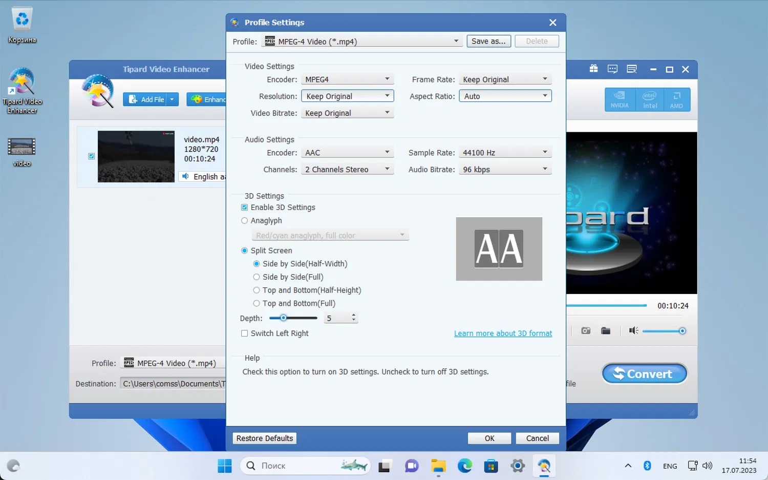Open the Windows Start menu
Screen dimensions: 768x480
tap(225, 466)
